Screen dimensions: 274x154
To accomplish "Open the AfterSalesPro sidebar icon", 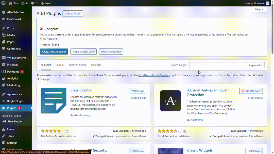I will point(4,12).
